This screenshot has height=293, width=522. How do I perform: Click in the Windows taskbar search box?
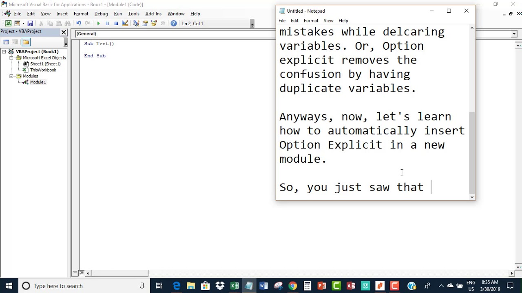pos(84,286)
